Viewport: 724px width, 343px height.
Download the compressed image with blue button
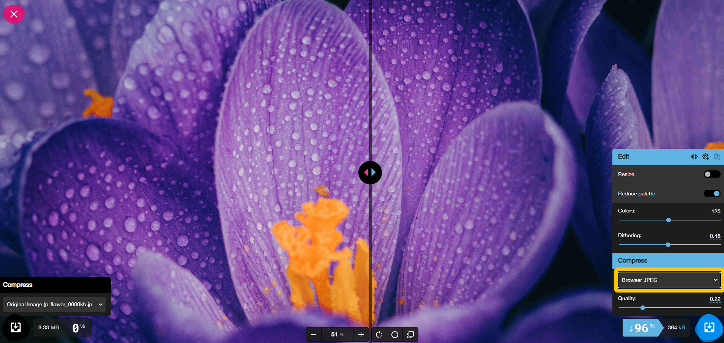(x=709, y=328)
